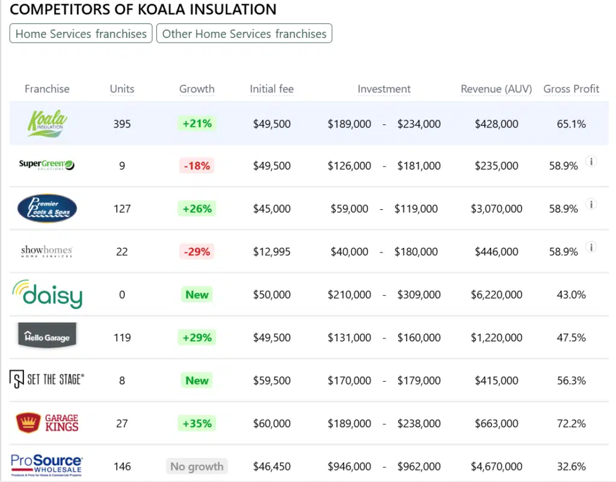Image resolution: width=616 pixels, height=482 pixels.
Task: Open the Garage Kings logo
Action: [47, 423]
